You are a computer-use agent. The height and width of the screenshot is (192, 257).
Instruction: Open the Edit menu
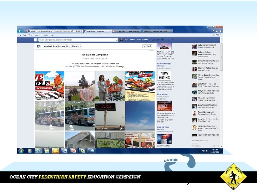[25, 35]
